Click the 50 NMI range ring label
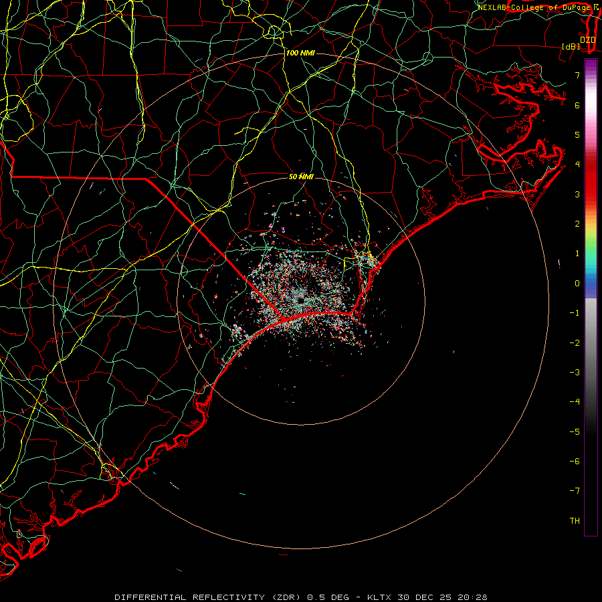 pyautogui.click(x=301, y=177)
